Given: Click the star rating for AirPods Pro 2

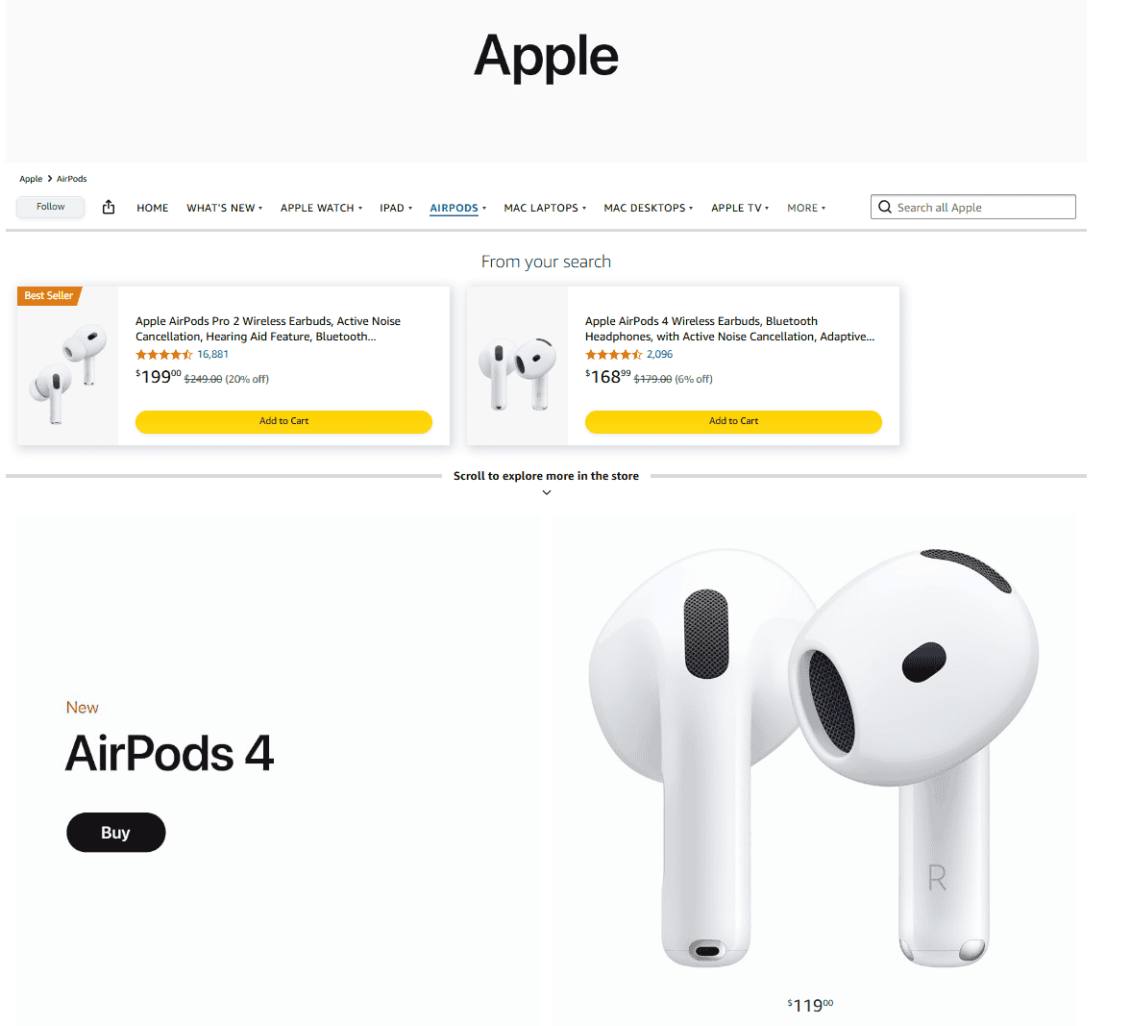Looking at the screenshot, I should 163,355.
